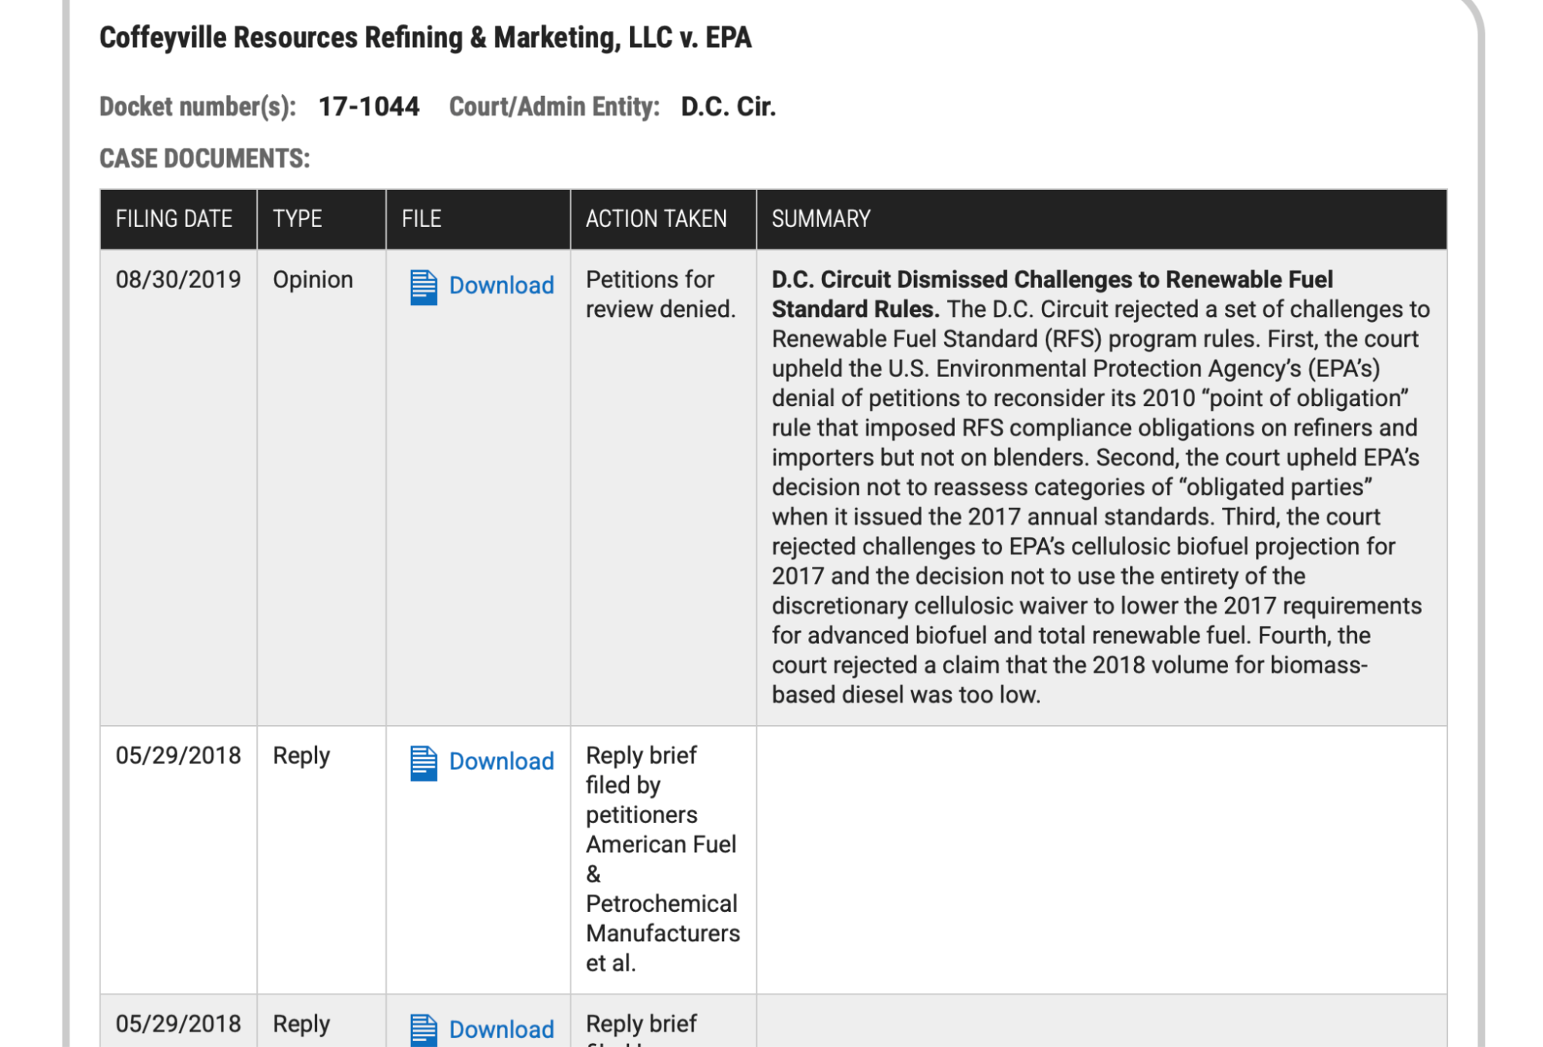The image size is (1543, 1047).
Task: Click the document icon in the Opinion row
Action: (x=423, y=287)
